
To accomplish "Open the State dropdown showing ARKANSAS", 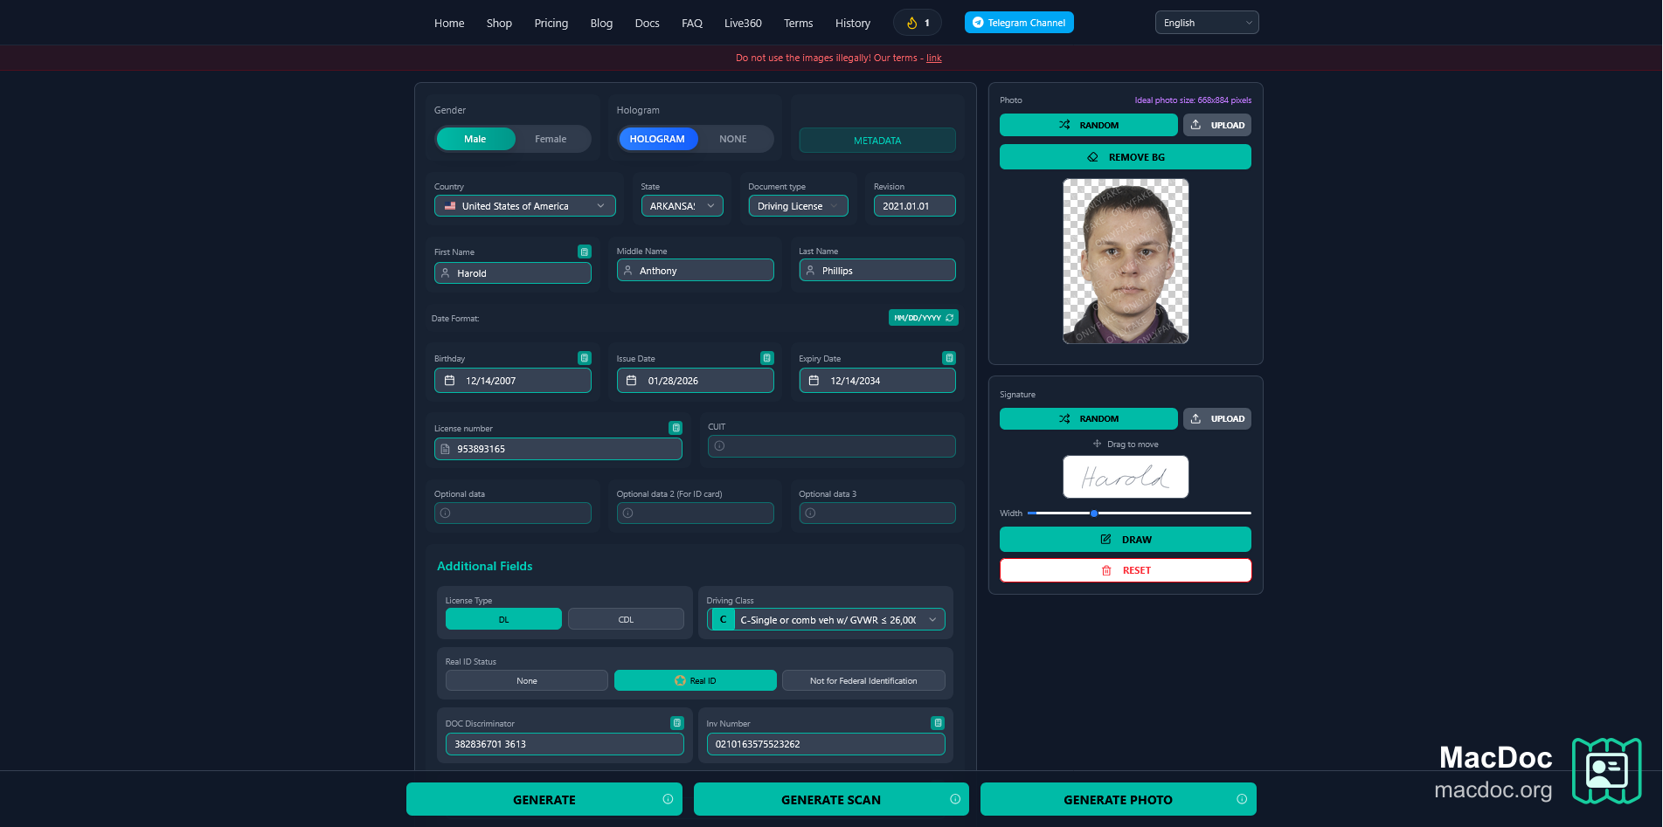I will tap(683, 206).
